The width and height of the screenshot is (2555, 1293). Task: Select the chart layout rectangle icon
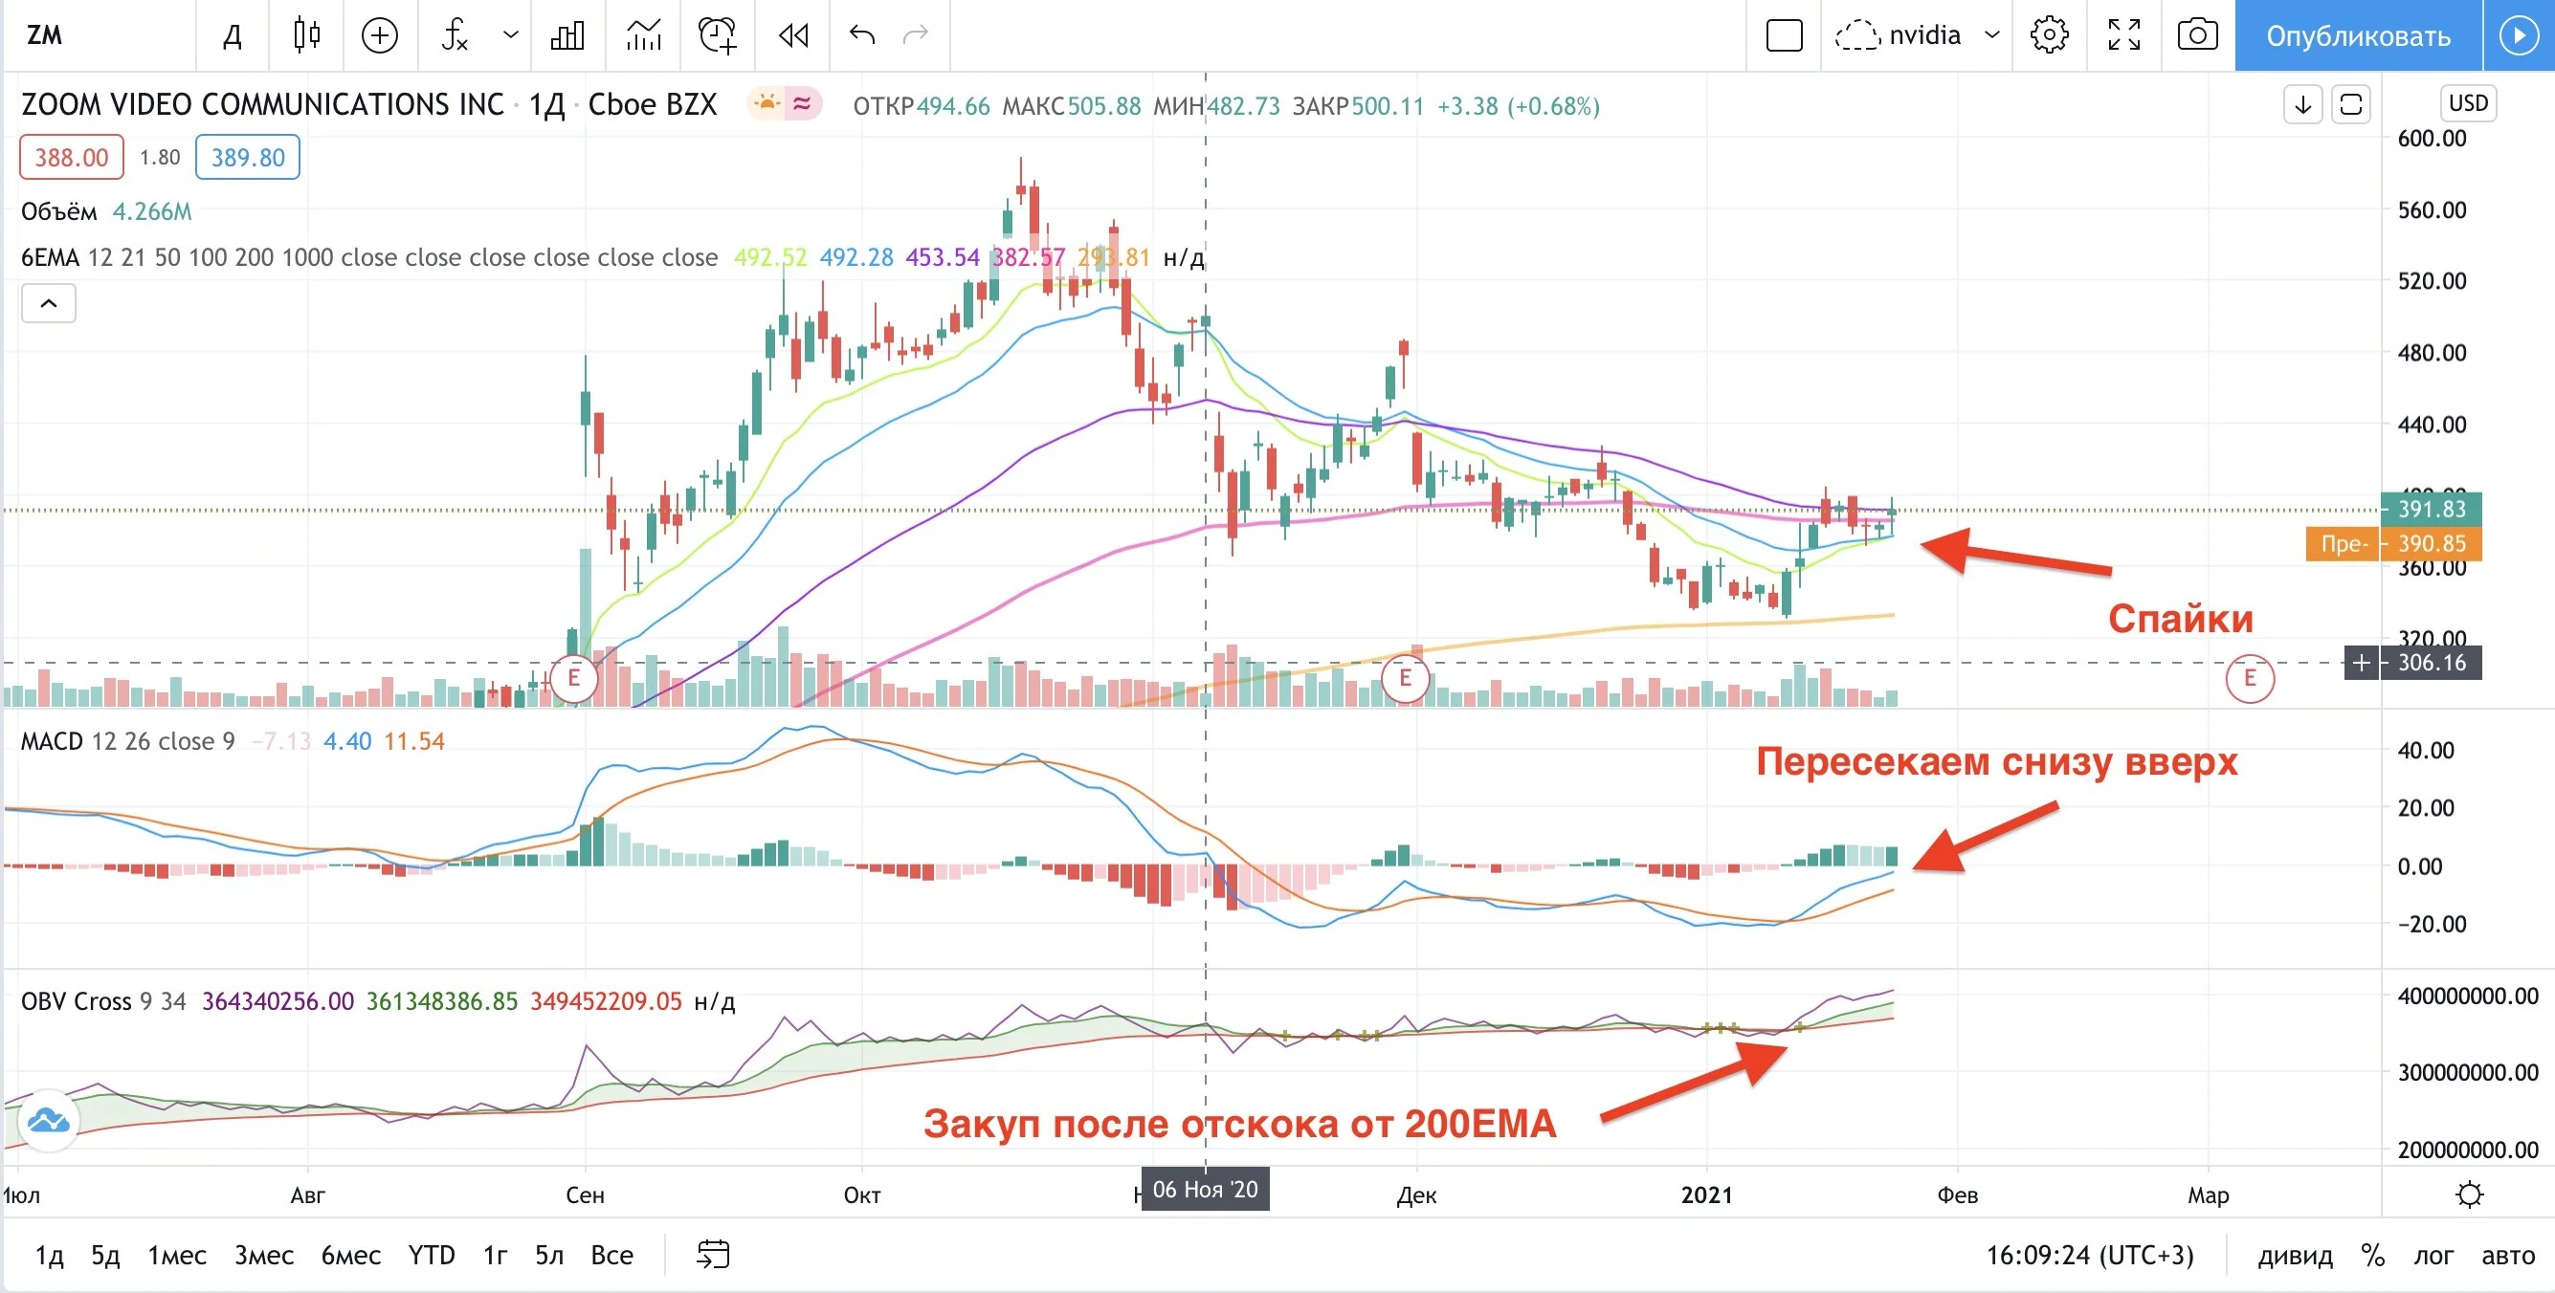click(1785, 35)
